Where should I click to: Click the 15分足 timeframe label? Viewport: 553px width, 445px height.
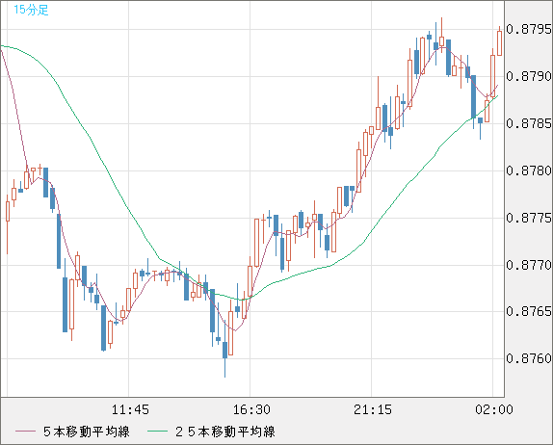click(31, 10)
